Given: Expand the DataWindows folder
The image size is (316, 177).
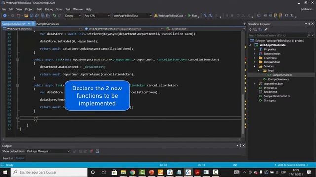Looking at the screenshot, I should (255, 62).
